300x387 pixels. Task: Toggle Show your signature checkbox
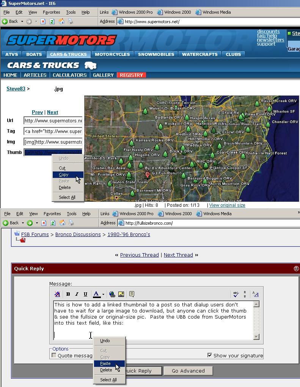tap(210, 355)
